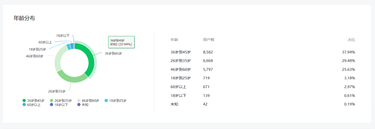Click the 占比 column header
This screenshot has width=375, height=129.
click(351, 40)
